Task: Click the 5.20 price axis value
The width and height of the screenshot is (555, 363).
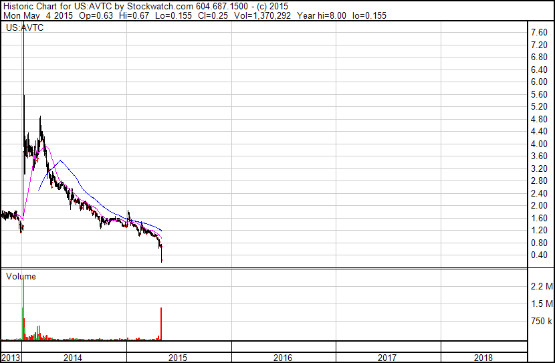Action: [539, 106]
